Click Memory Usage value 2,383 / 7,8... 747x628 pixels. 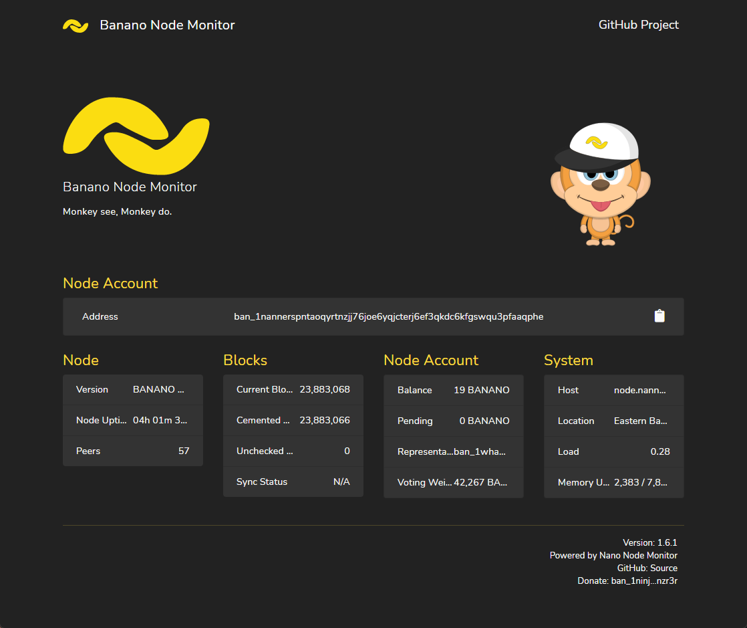tap(640, 483)
